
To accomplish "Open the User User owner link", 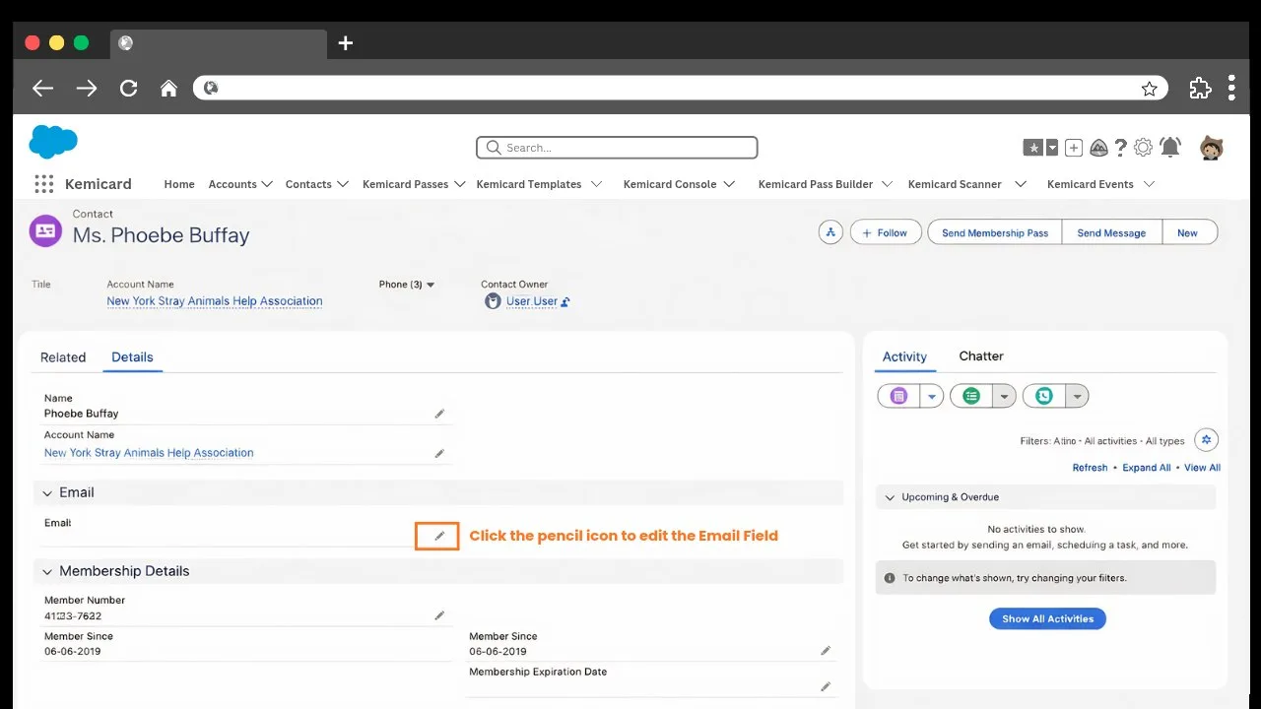I will point(532,301).
